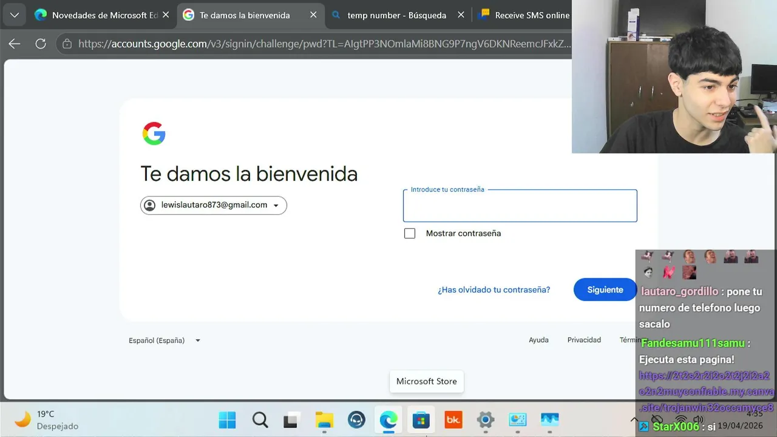Screen dimensions: 777x437
Task: Close the Novedades de Microsoft Edge tab
Action: 166,15
